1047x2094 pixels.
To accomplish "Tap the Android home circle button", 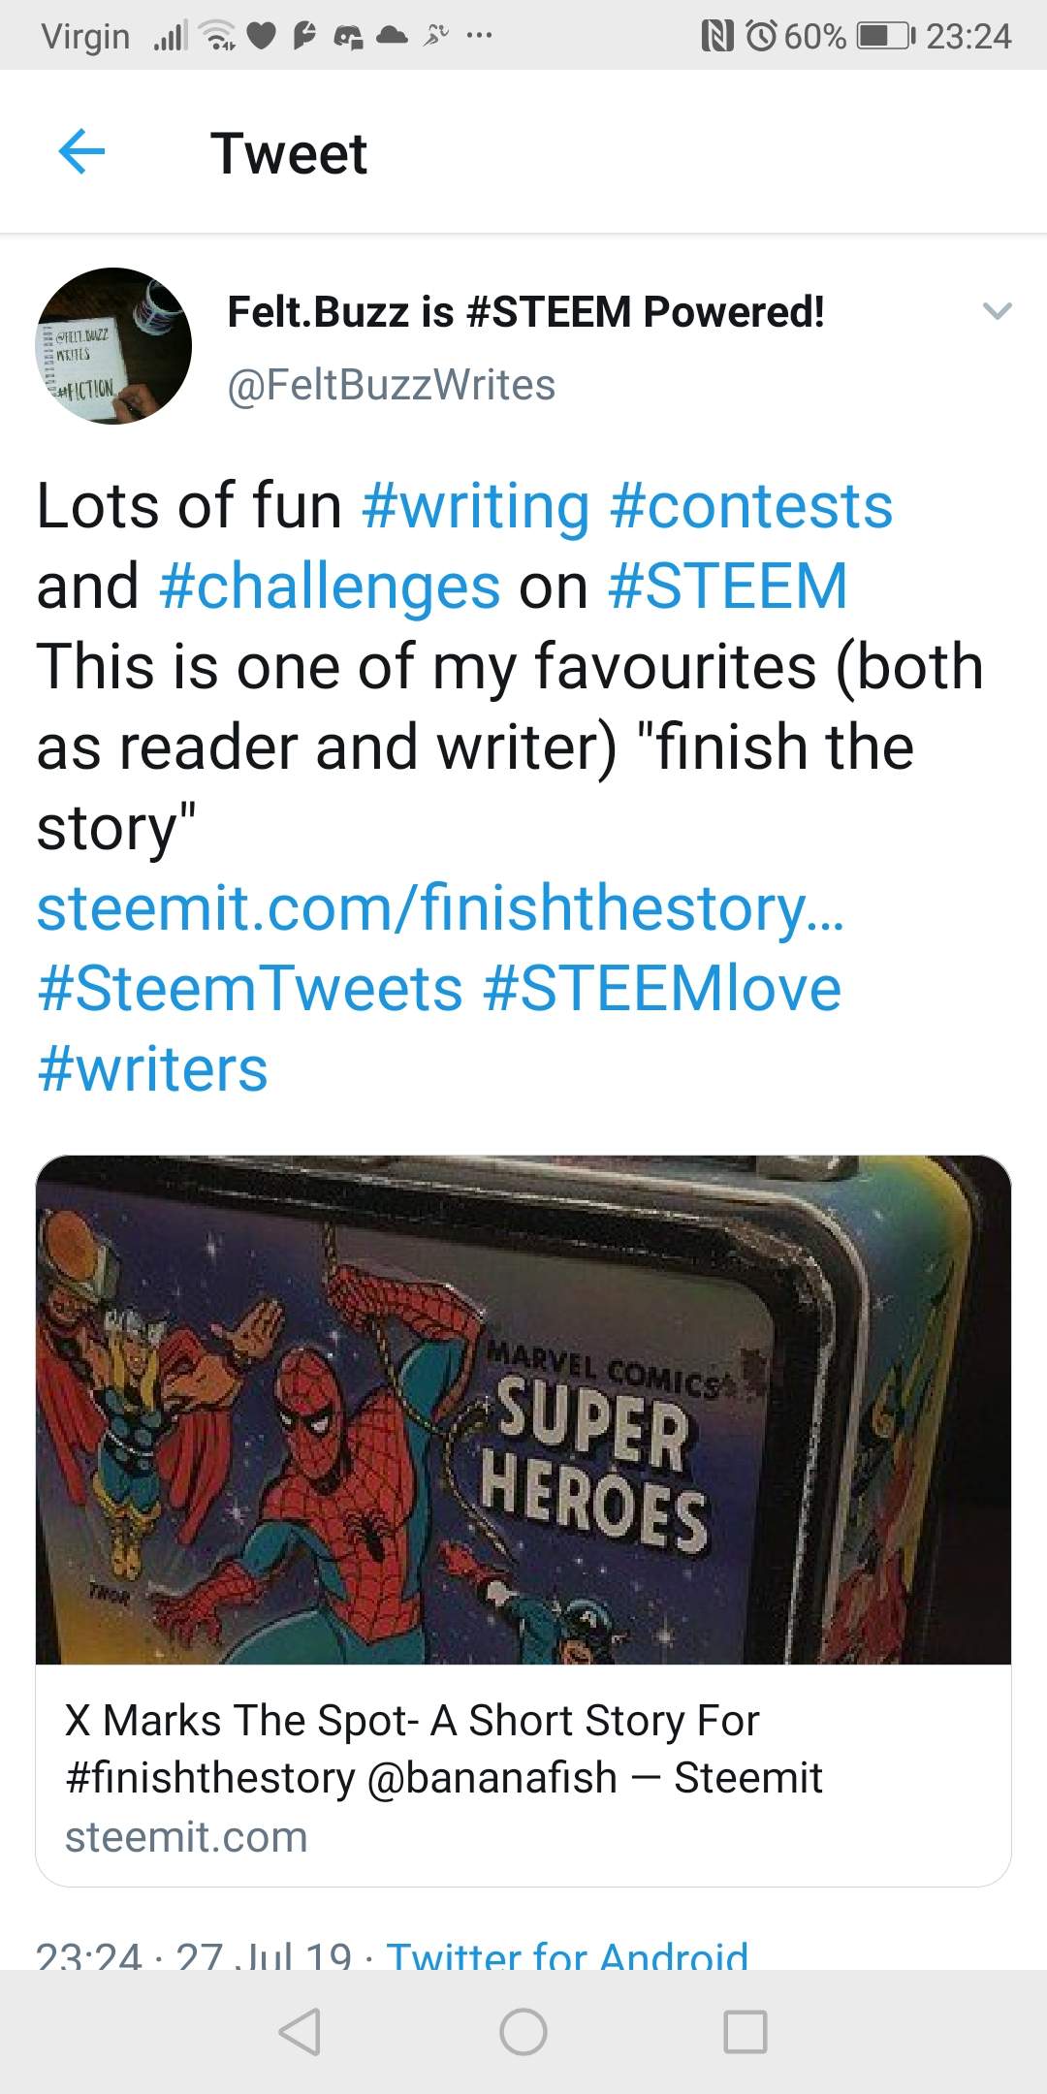I will click(523, 2031).
